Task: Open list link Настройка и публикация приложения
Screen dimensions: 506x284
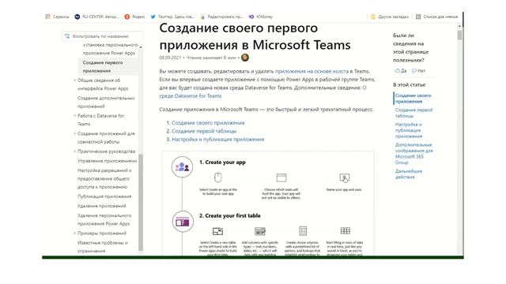Action: coord(218,139)
